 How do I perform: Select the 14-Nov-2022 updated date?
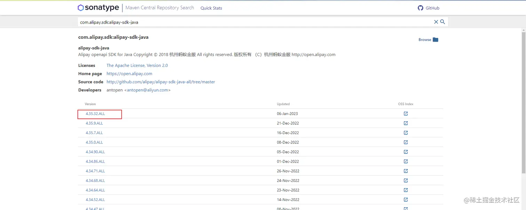pos(288,200)
